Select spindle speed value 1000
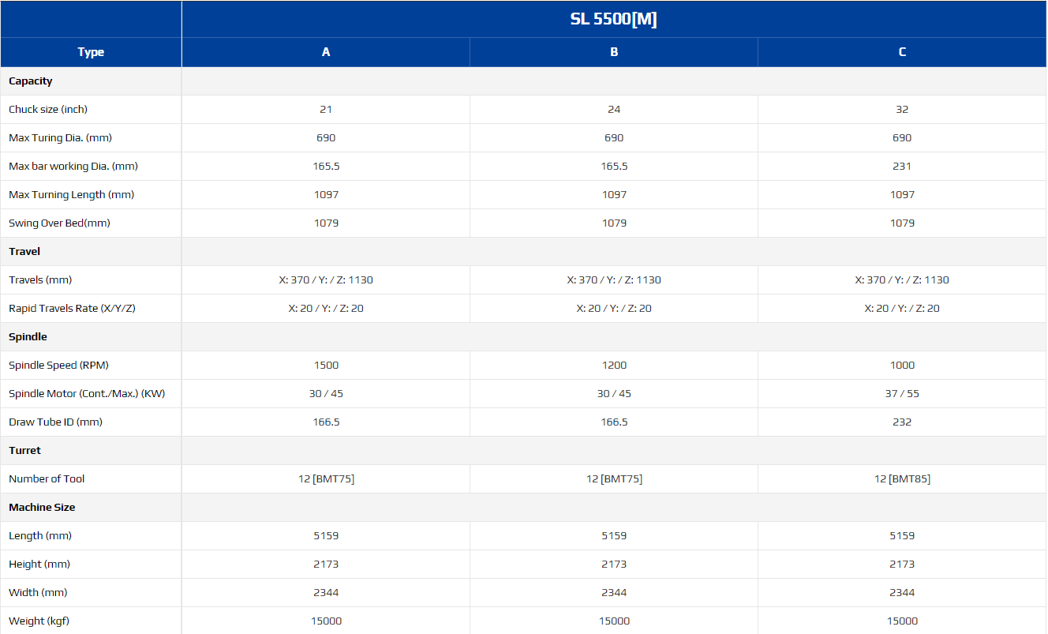The image size is (1048, 634). [902, 366]
